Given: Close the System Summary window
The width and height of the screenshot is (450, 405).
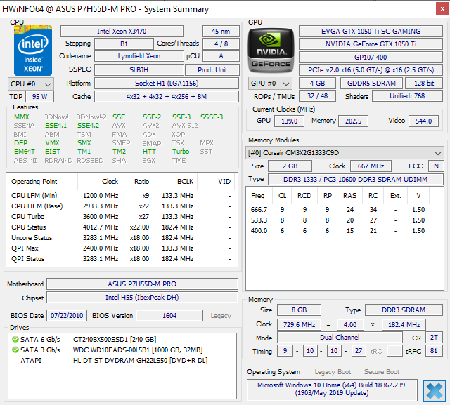Looking at the screenshot, I should pos(442,9).
